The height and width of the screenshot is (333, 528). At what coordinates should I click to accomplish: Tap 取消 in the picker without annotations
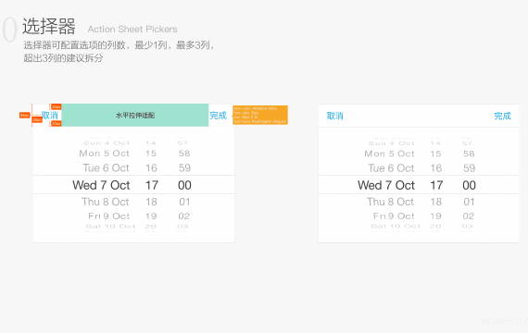coord(334,116)
